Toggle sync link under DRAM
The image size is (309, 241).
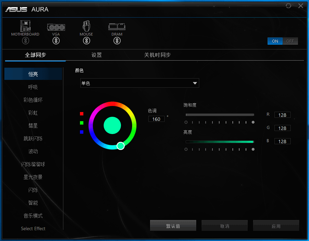117,41
